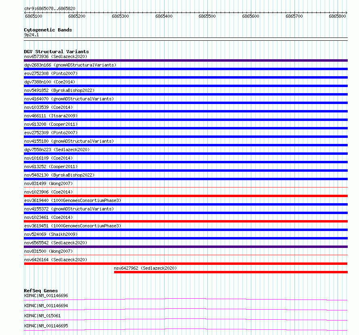Select KDM4C|NM_001146696 gene label
The width and height of the screenshot is (359, 335).
pos(46,295)
